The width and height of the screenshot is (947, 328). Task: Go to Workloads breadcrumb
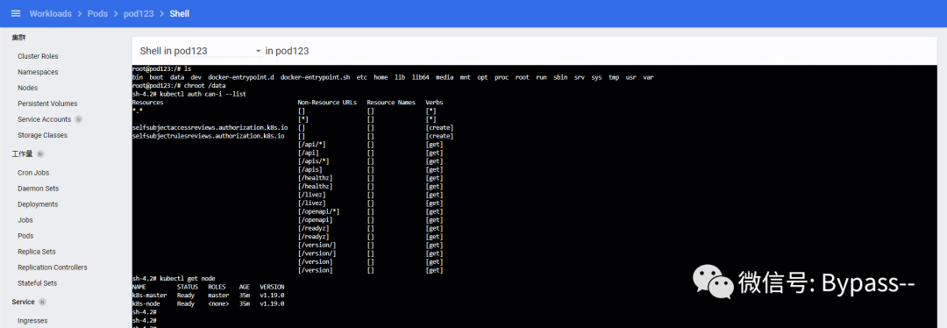tap(50, 13)
